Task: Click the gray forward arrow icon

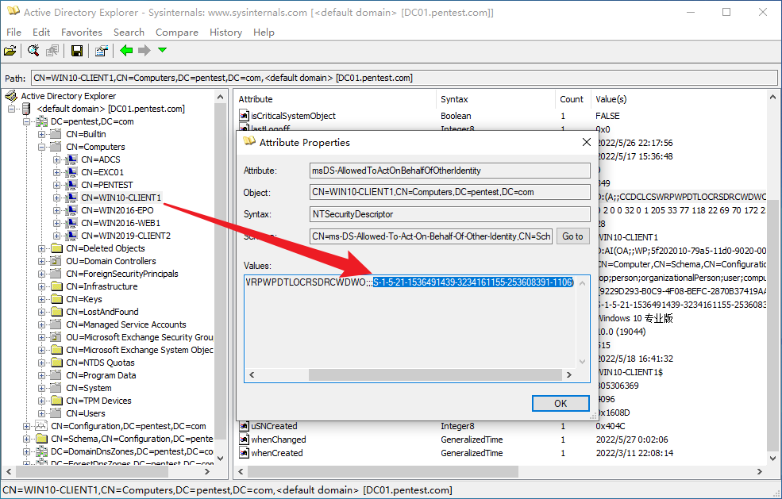Action: click(x=144, y=50)
